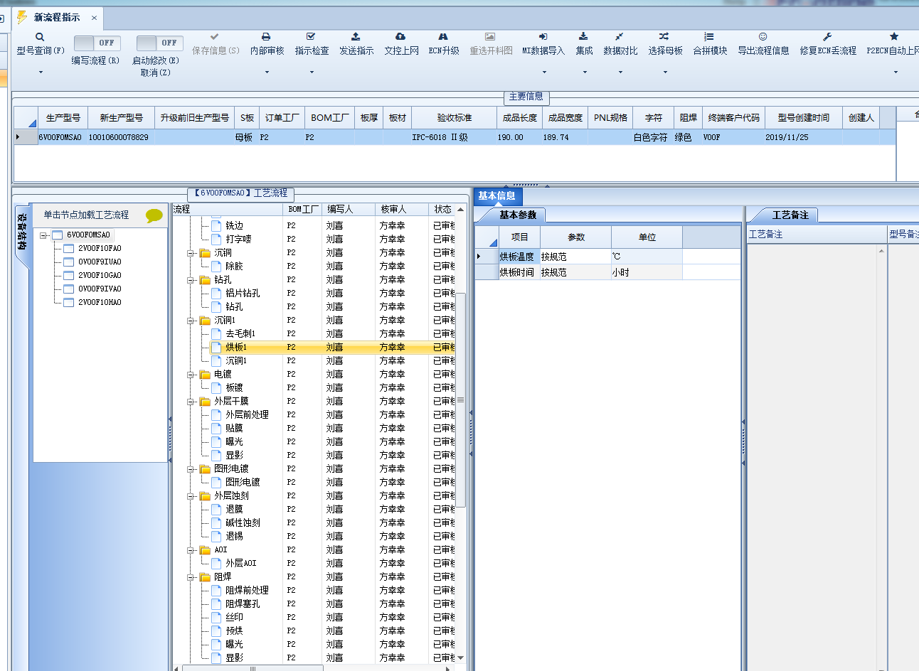Open the vertical 设备结构 side tab

22,232
